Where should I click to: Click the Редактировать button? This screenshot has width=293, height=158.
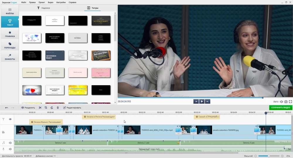pyautogui.click(x=72, y=108)
